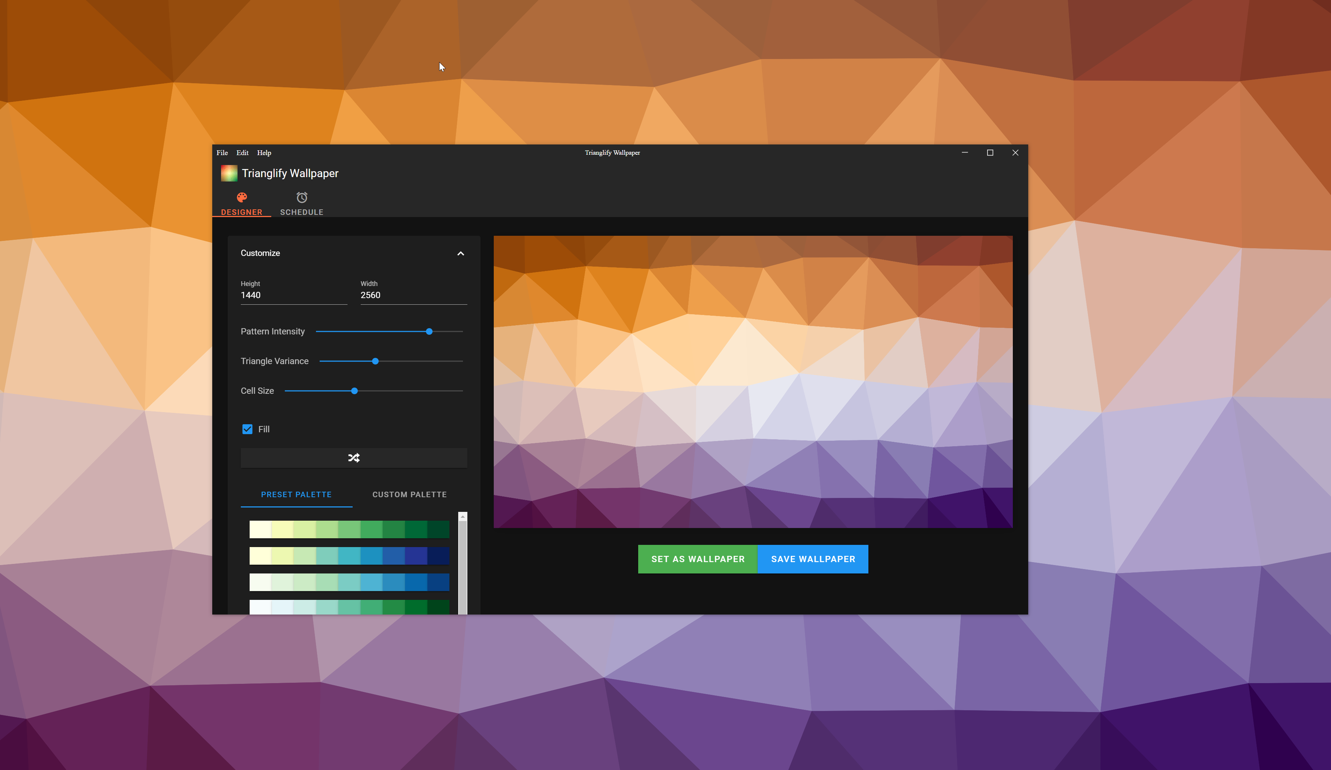Image resolution: width=1331 pixels, height=770 pixels.
Task: Click the randomize shuffle icon button
Action: [354, 458]
